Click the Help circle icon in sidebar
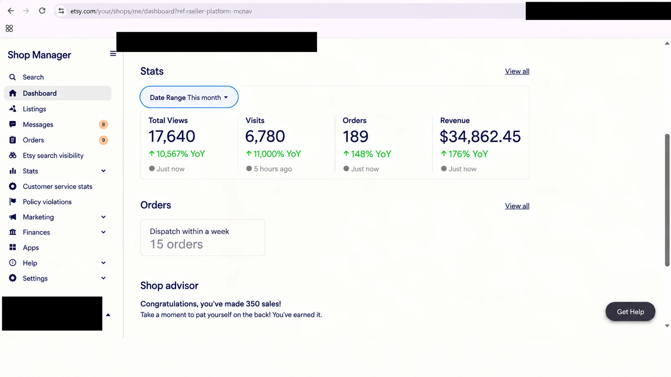 pos(13,263)
